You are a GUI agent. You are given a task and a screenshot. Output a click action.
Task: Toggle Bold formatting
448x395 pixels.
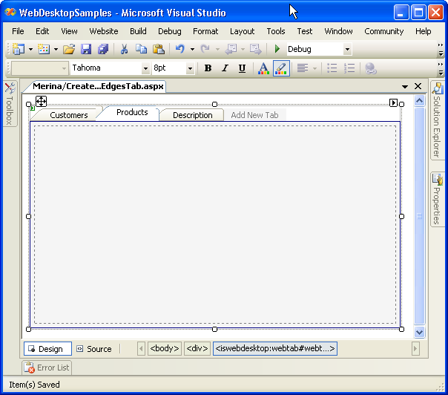click(x=208, y=68)
